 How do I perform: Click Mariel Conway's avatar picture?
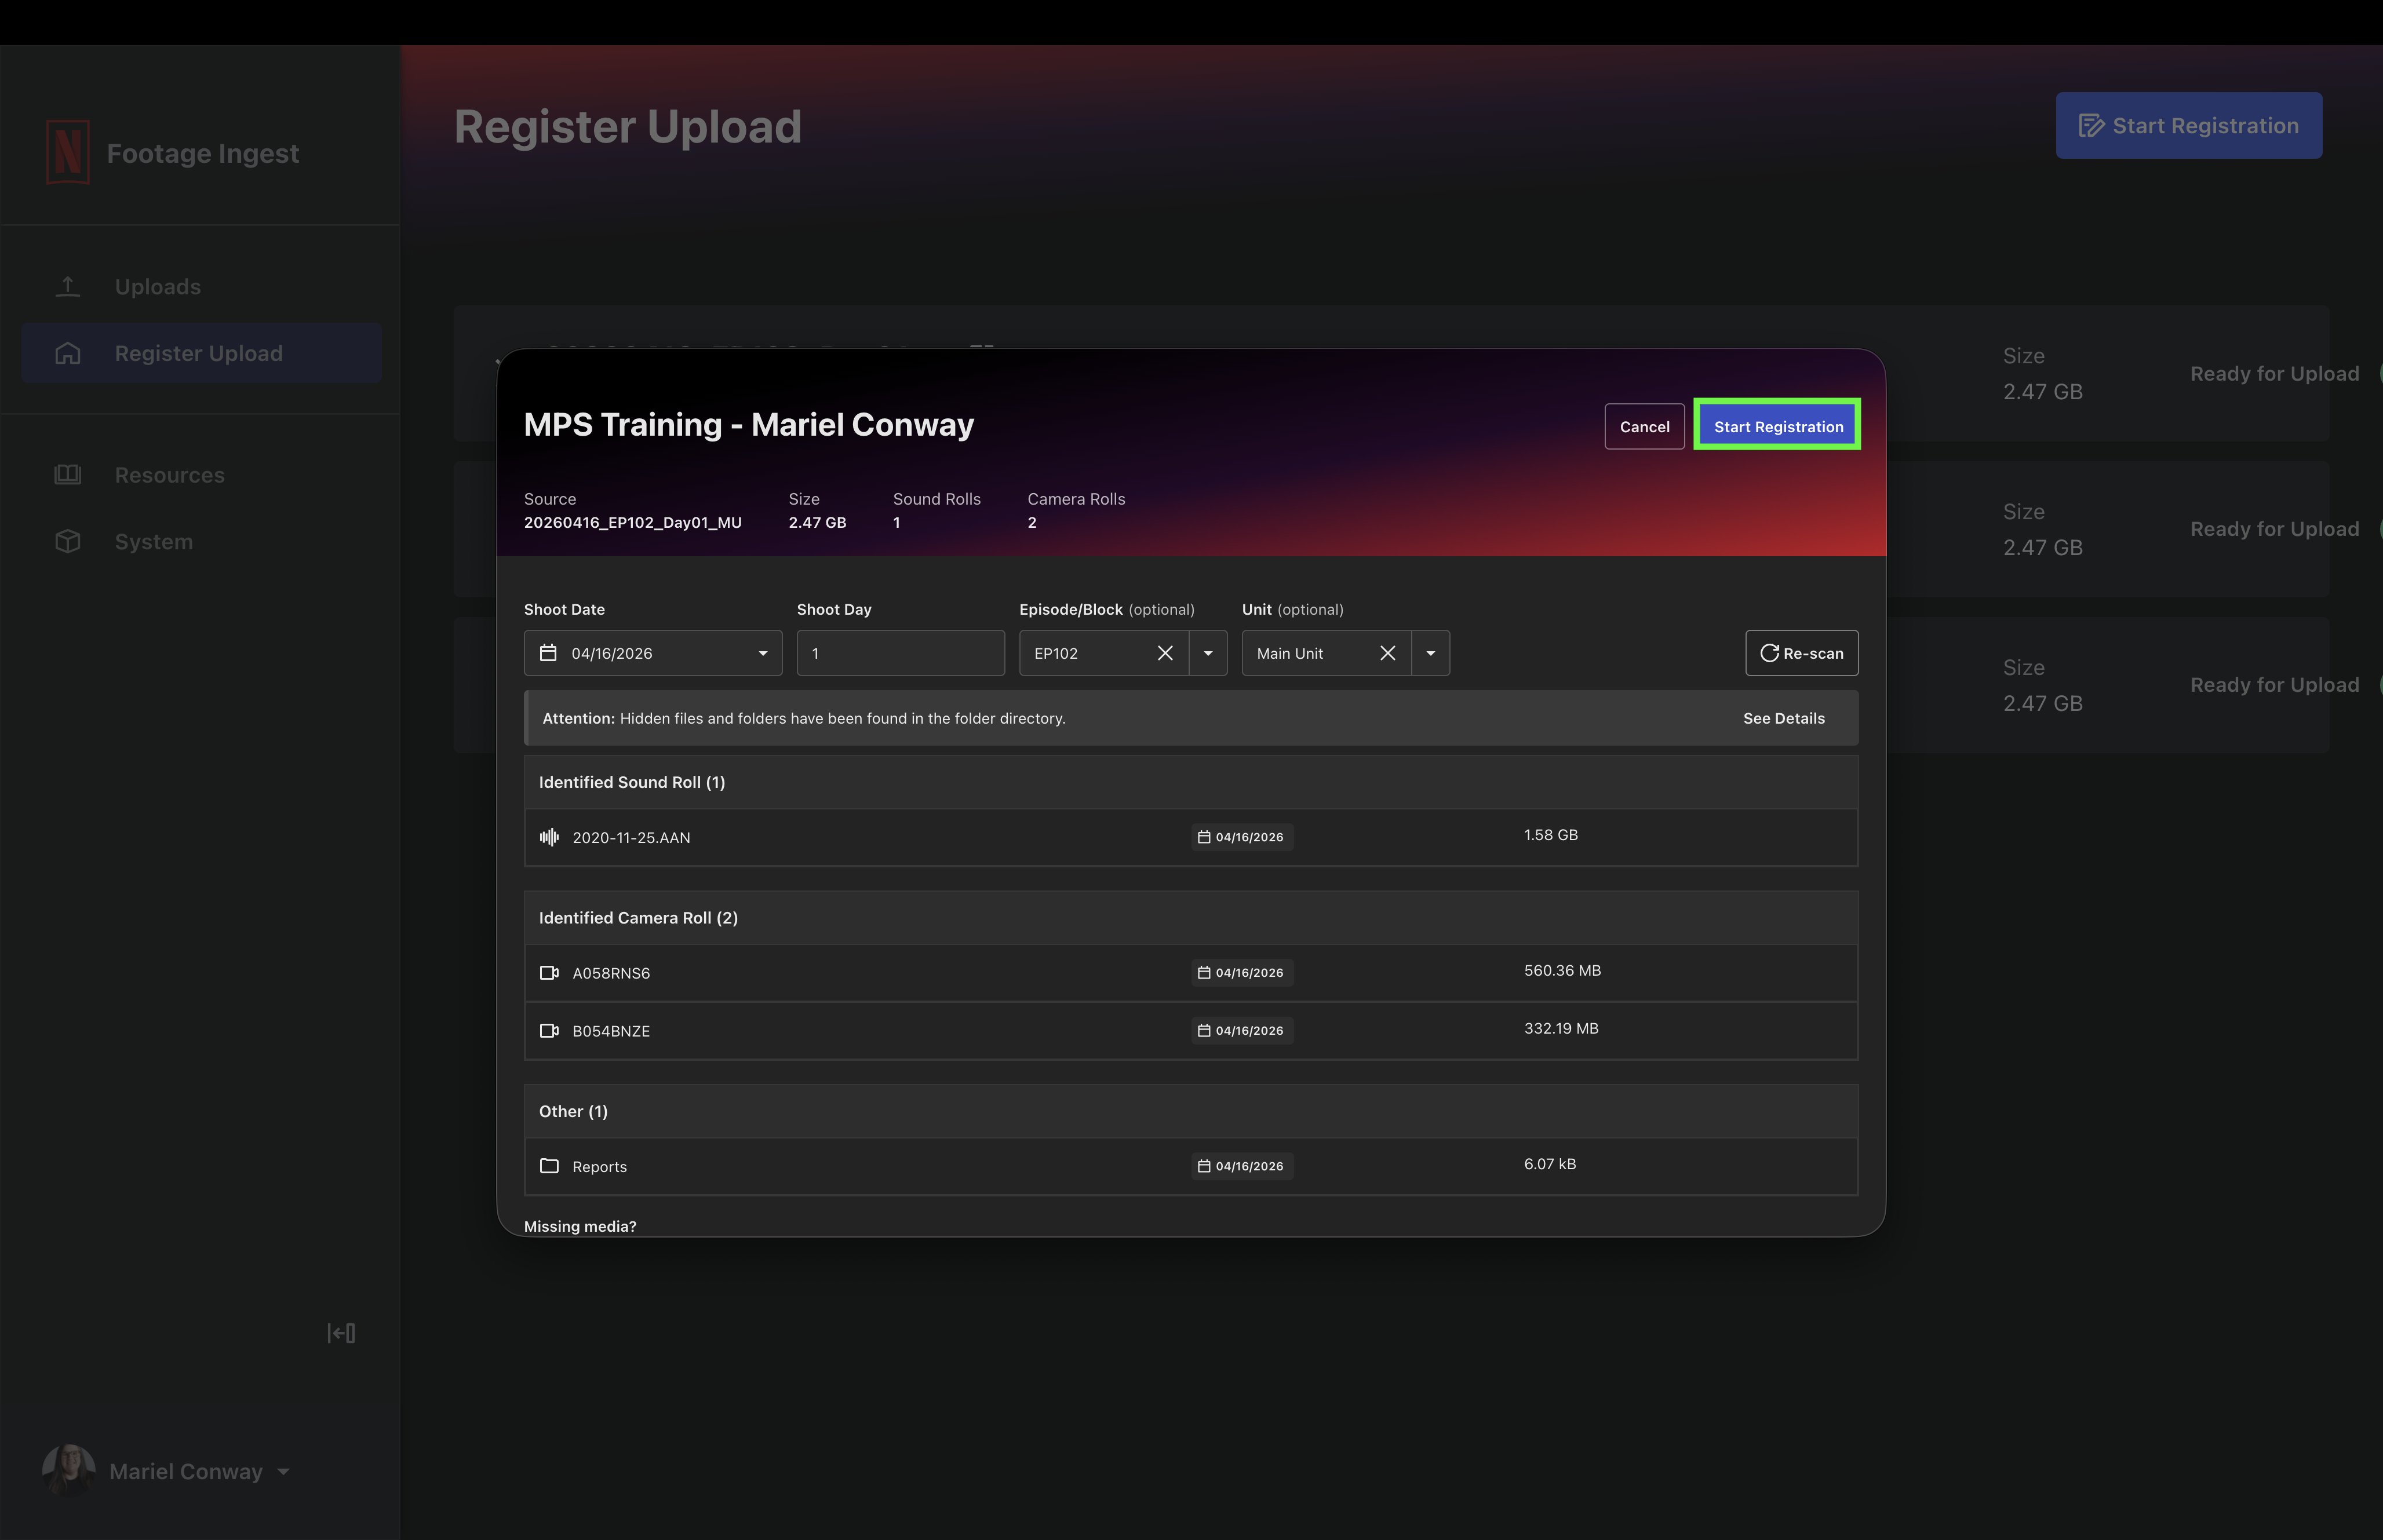68,1470
